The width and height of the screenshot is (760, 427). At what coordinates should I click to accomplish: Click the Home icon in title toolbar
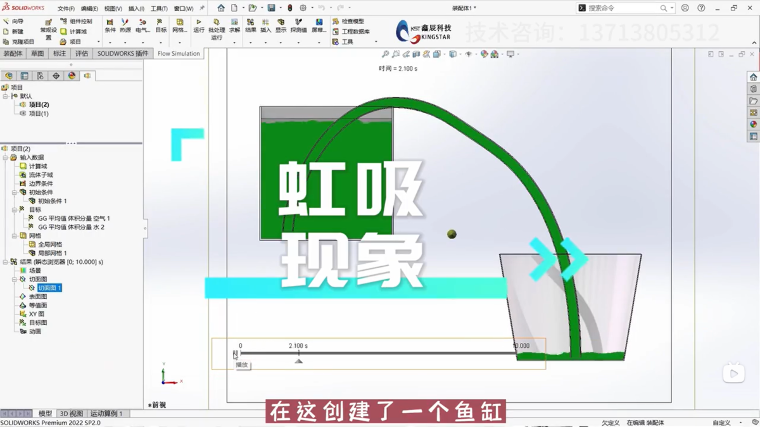tap(221, 8)
